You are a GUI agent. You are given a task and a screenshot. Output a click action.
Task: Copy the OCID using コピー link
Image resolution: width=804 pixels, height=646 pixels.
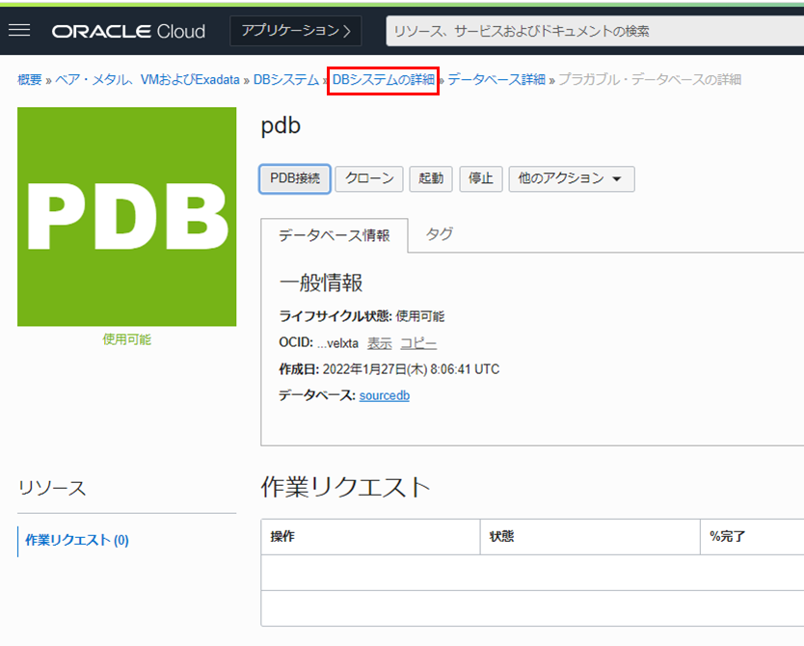(x=418, y=343)
